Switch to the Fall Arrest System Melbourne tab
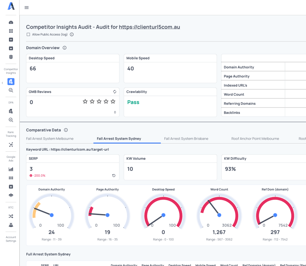This screenshot has width=306, height=266. point(50,139)
